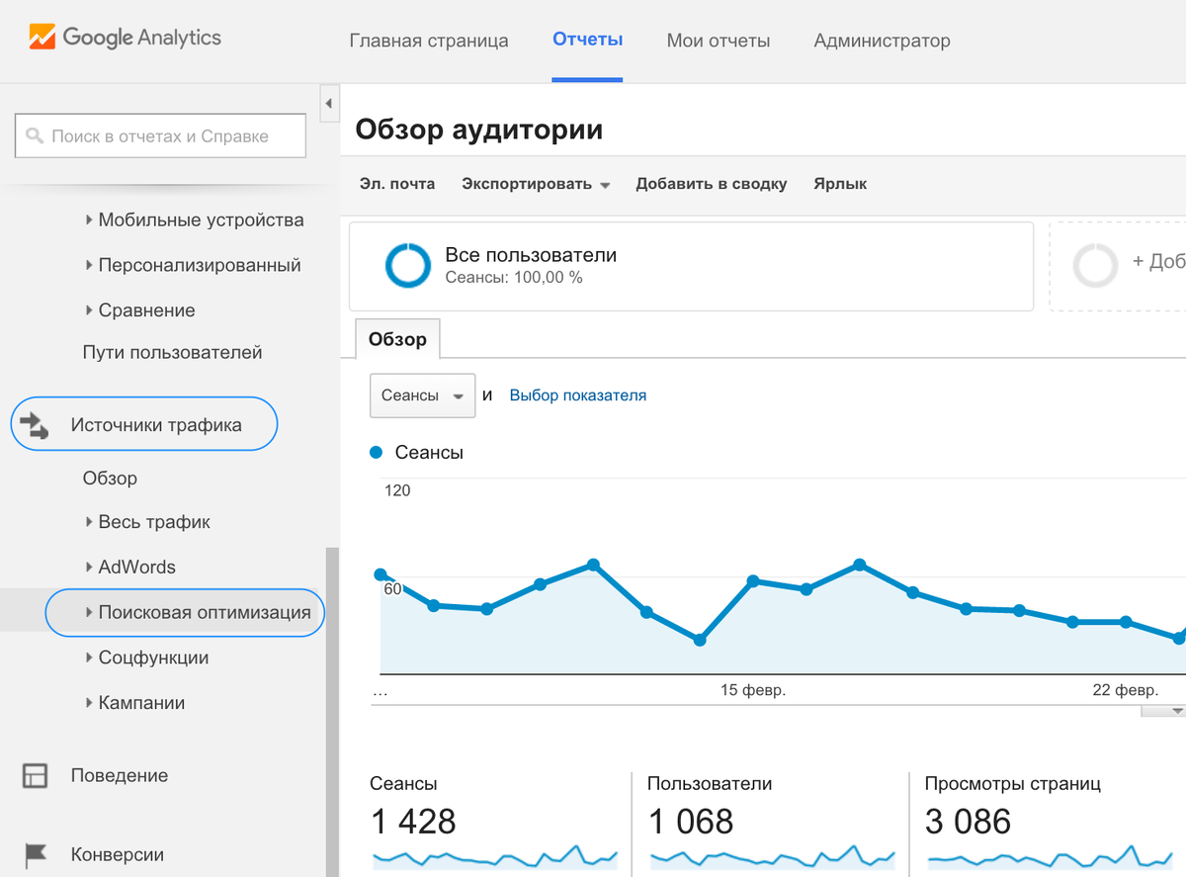Click the first chart data point at 60
The height and width of the screenshot is (877, 1186).
point(381,574)
